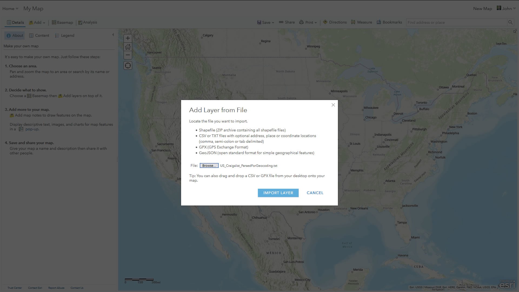The width and height of the screenshot is (519, 292).
Task: Switch to the Content tab
Action: click(39, 36)
